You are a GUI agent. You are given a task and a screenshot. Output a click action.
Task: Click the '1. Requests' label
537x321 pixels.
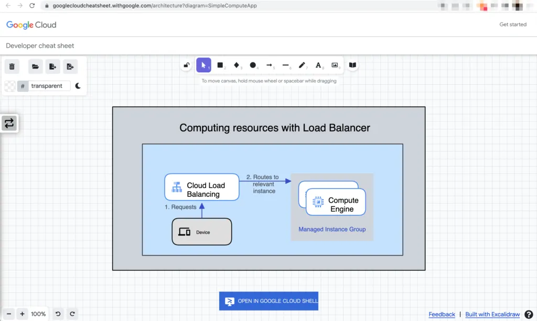pos(180,207)
